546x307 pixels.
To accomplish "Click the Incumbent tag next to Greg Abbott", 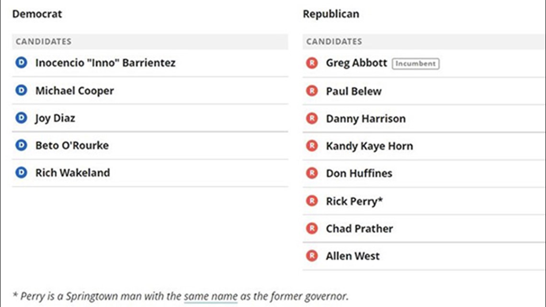I will point(415,64).
